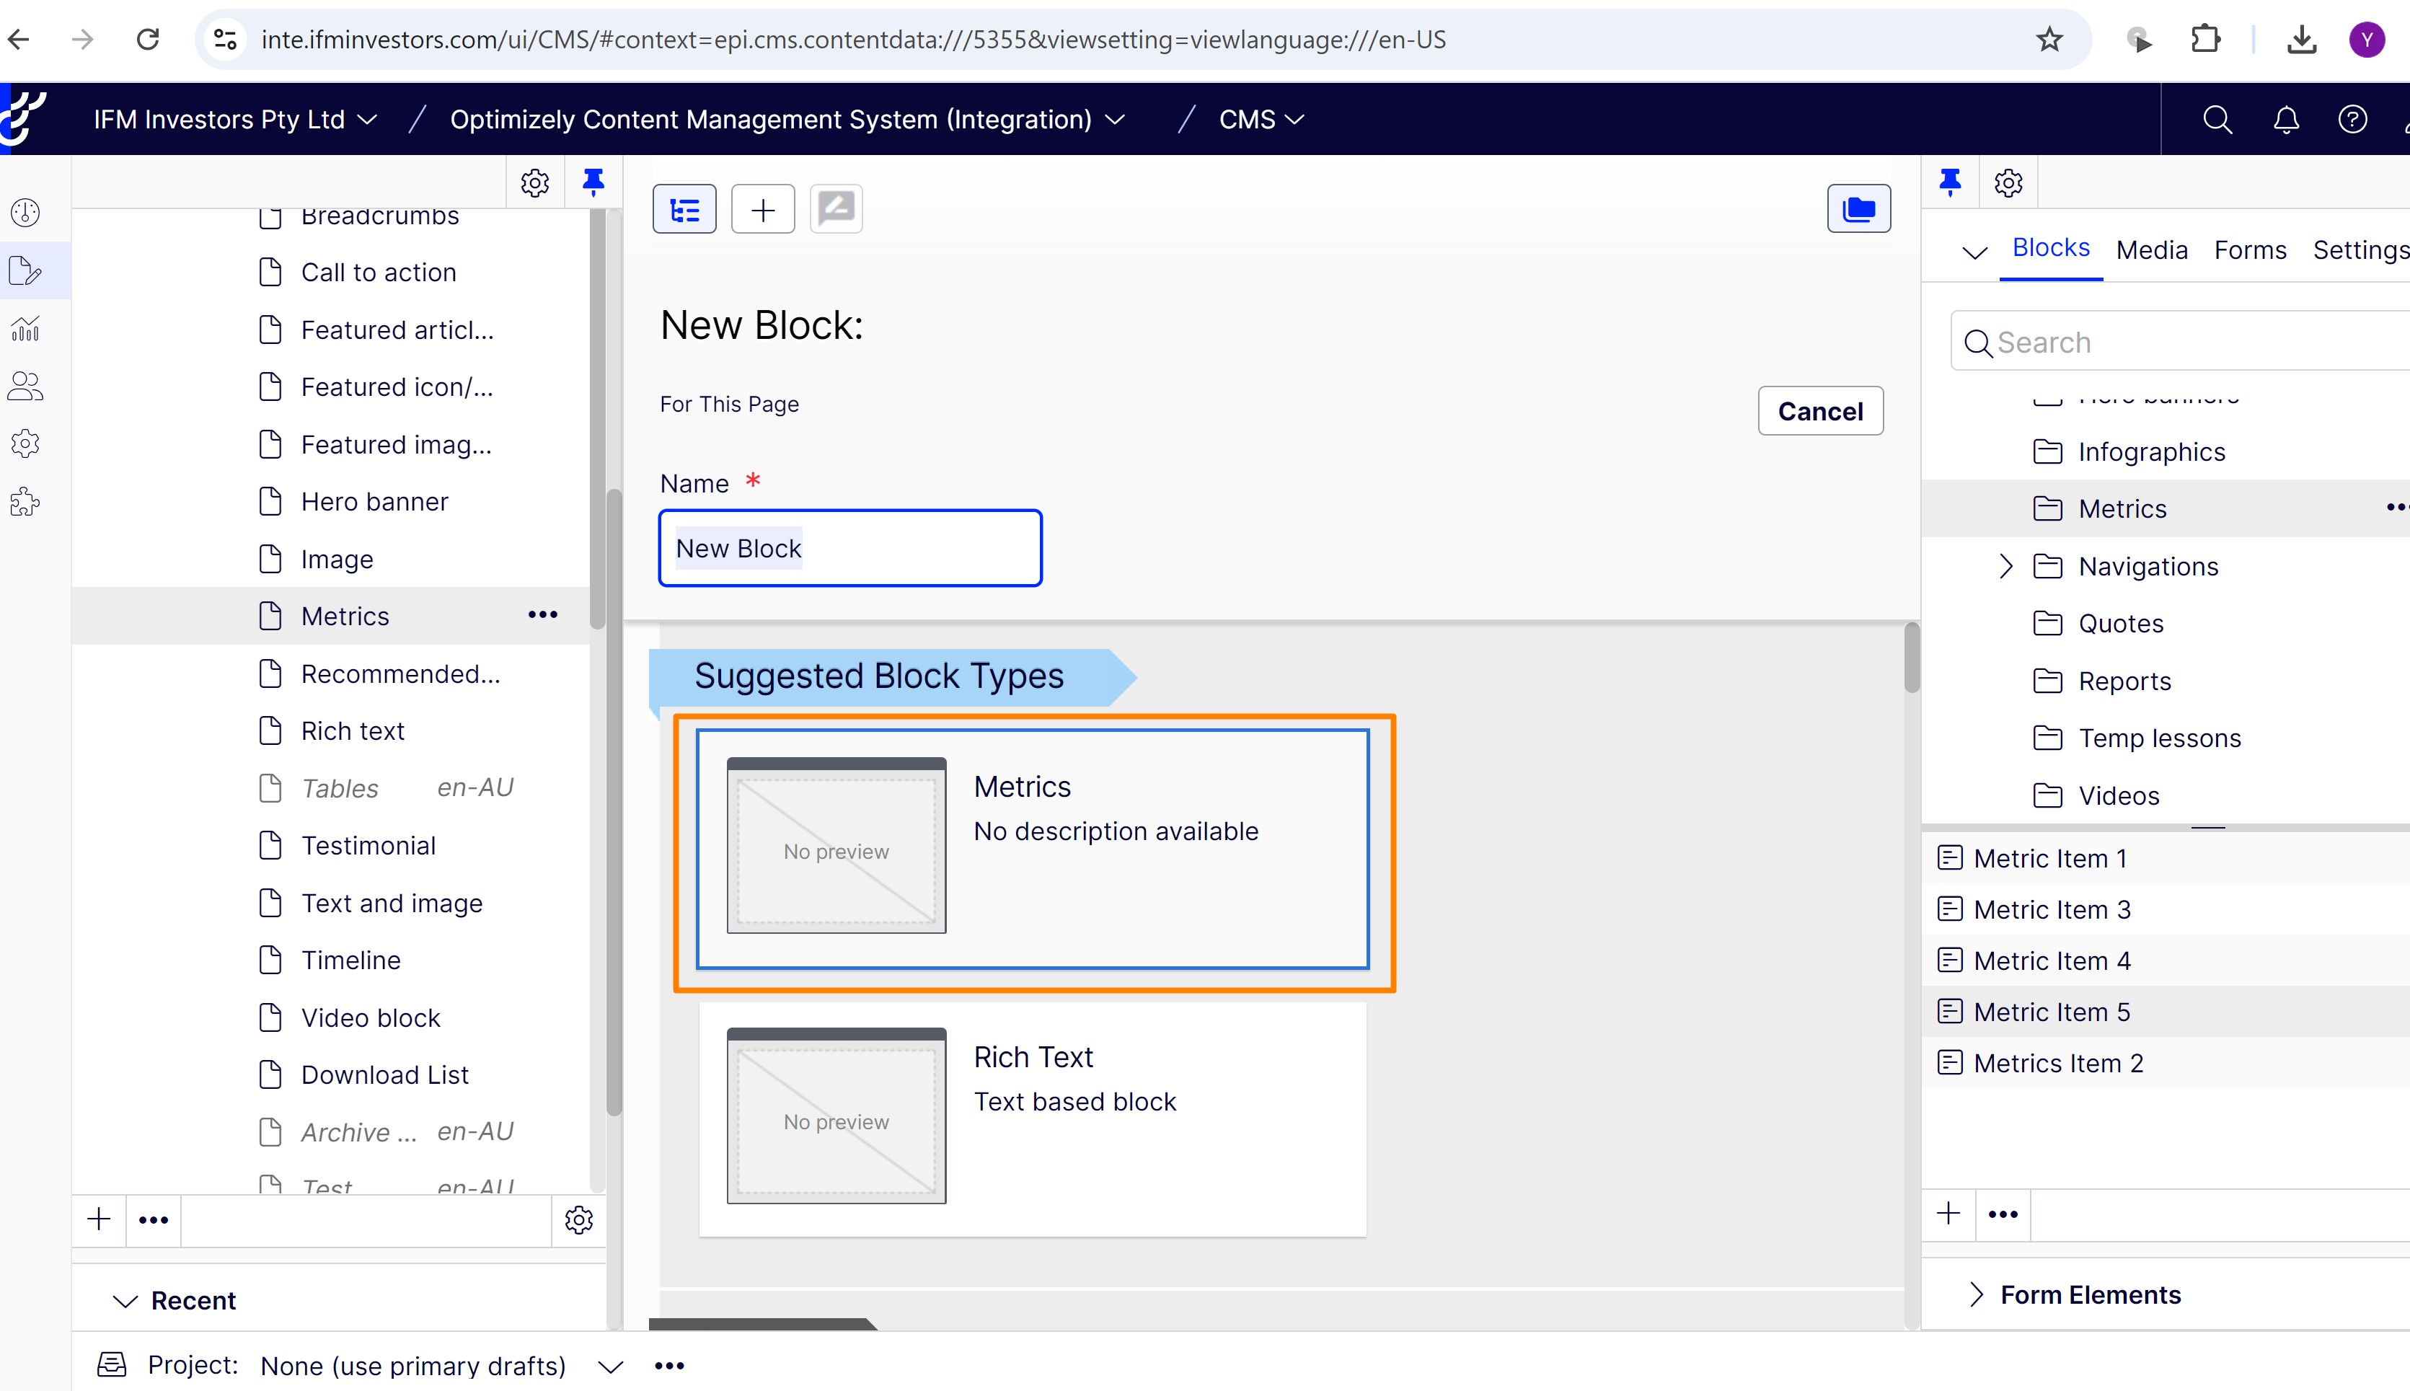This screenshot has width=2410, height=1391.
Task: Click the navigation tree toggle icon
Action: pos(684,209)
